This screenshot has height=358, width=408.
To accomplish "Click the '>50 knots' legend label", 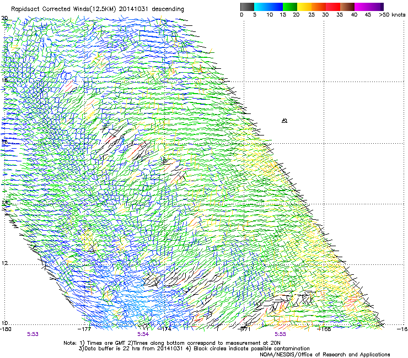I will [x=392, y=15].
